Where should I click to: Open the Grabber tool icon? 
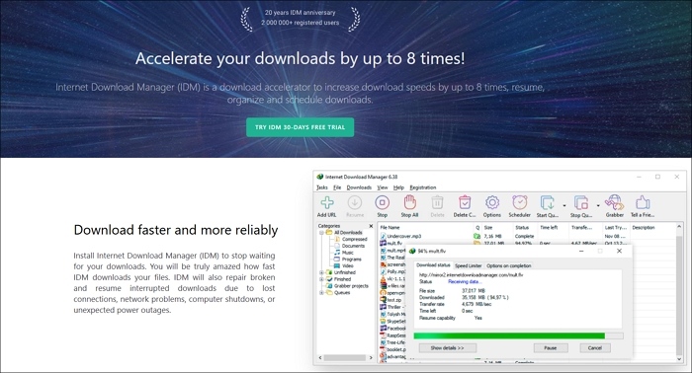coord(614,203)
